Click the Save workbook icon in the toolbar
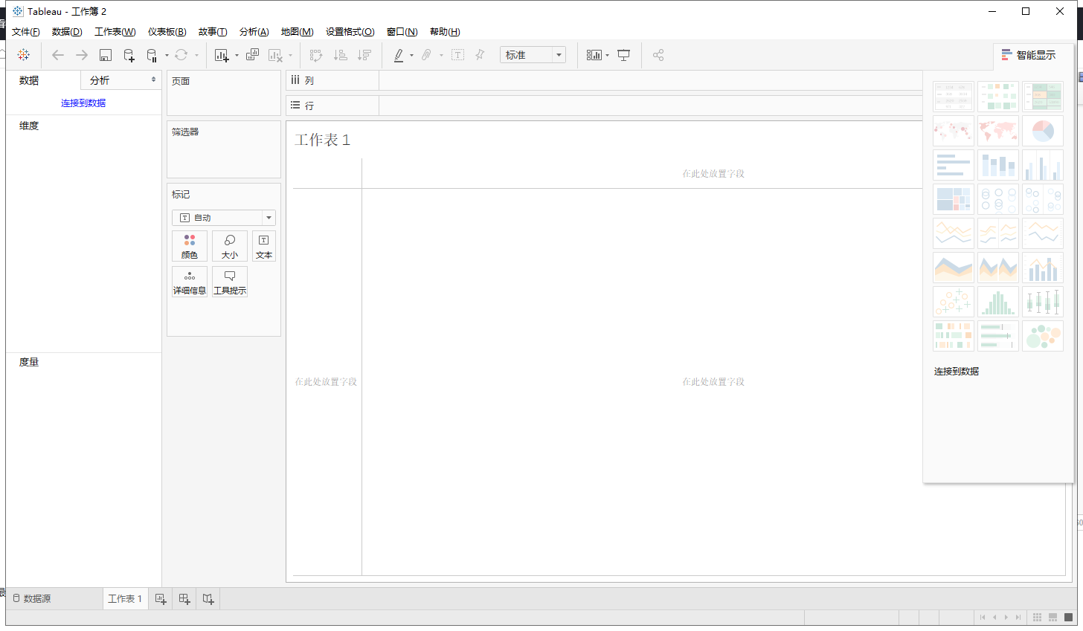Screen dimensions: 1083x631 coord(106,55)
